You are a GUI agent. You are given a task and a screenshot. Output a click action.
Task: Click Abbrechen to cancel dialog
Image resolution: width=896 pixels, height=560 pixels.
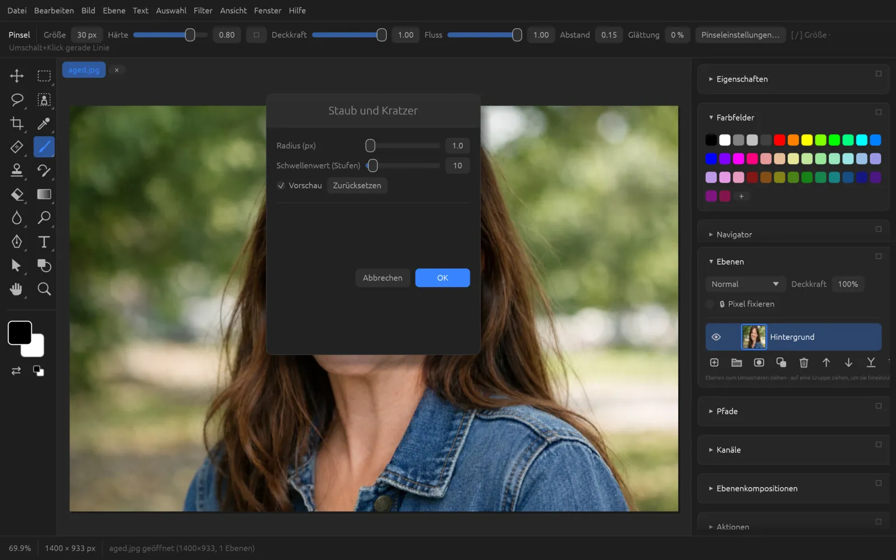382,278
